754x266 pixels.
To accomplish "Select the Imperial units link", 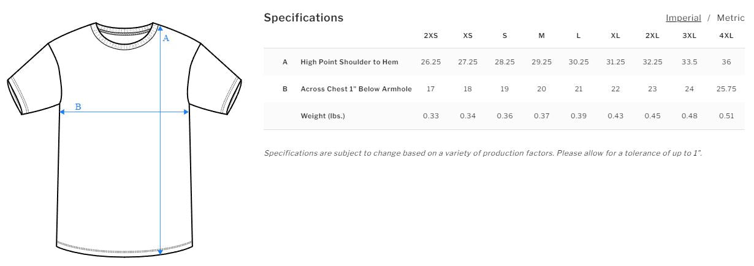I will click(x=683, y=18).
